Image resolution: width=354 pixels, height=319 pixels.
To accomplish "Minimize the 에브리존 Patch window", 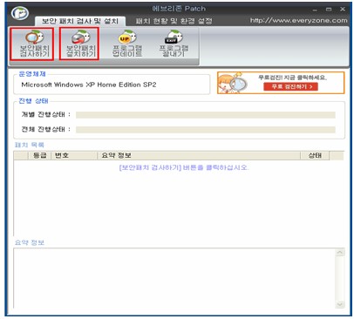I will (315, 10).
